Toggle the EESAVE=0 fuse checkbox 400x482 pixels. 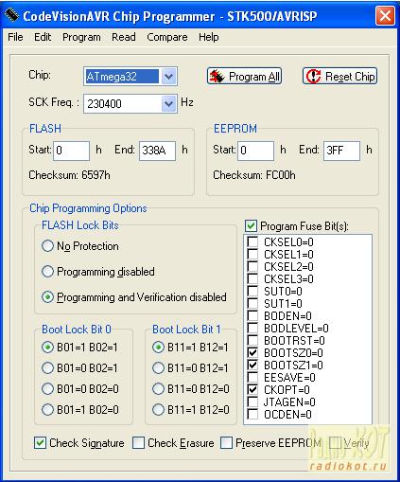coord(252,377)
